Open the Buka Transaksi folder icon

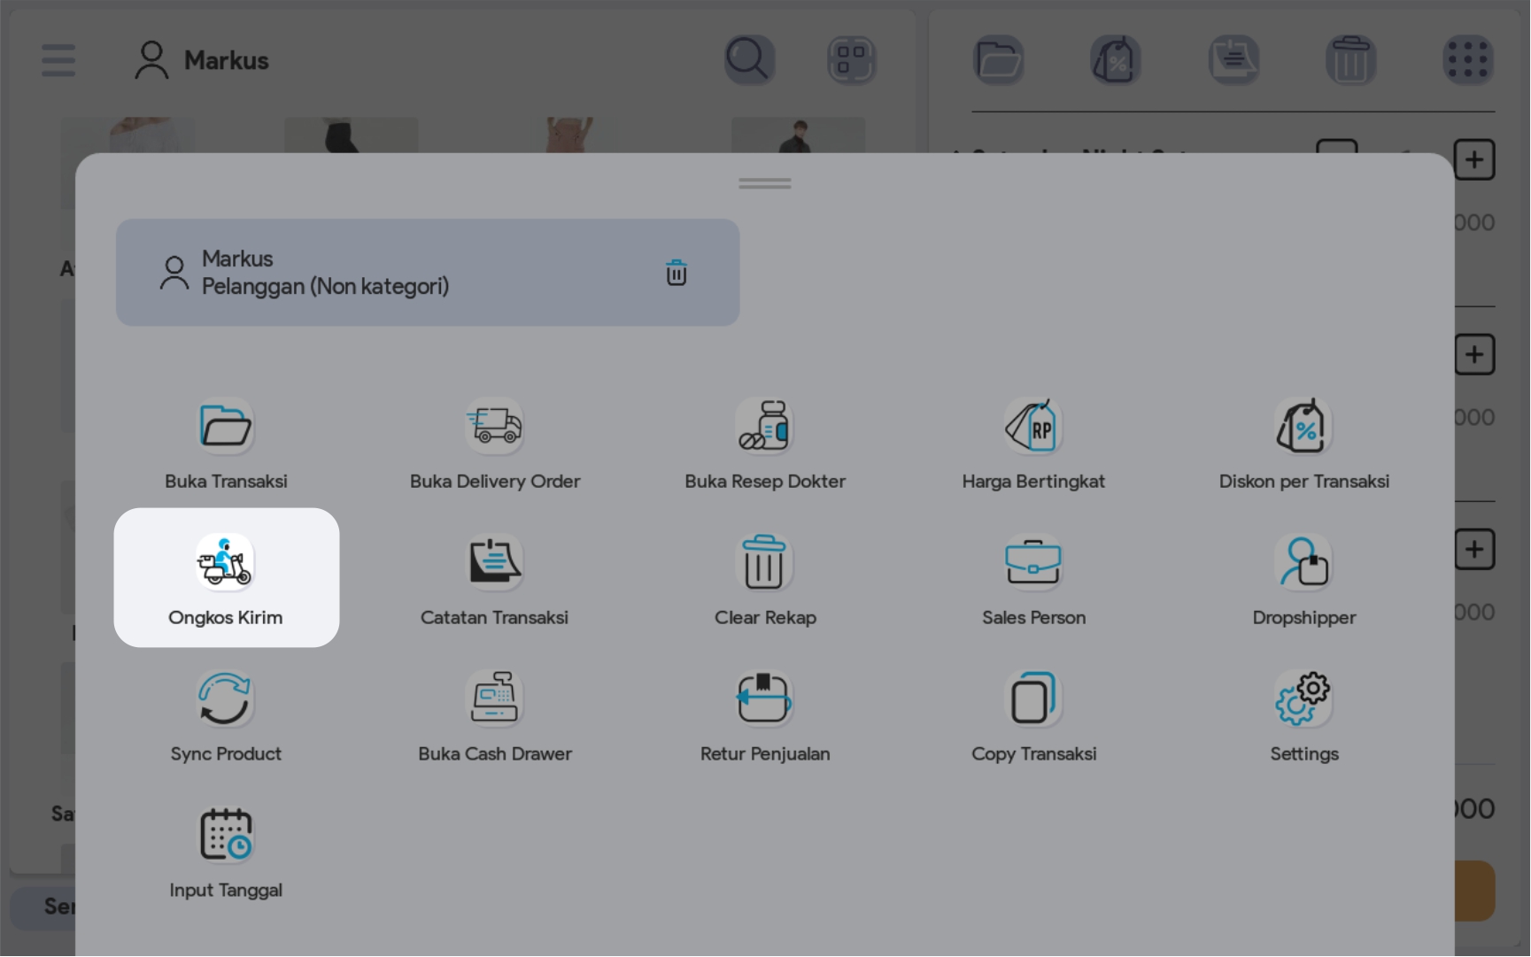point(226,427)
